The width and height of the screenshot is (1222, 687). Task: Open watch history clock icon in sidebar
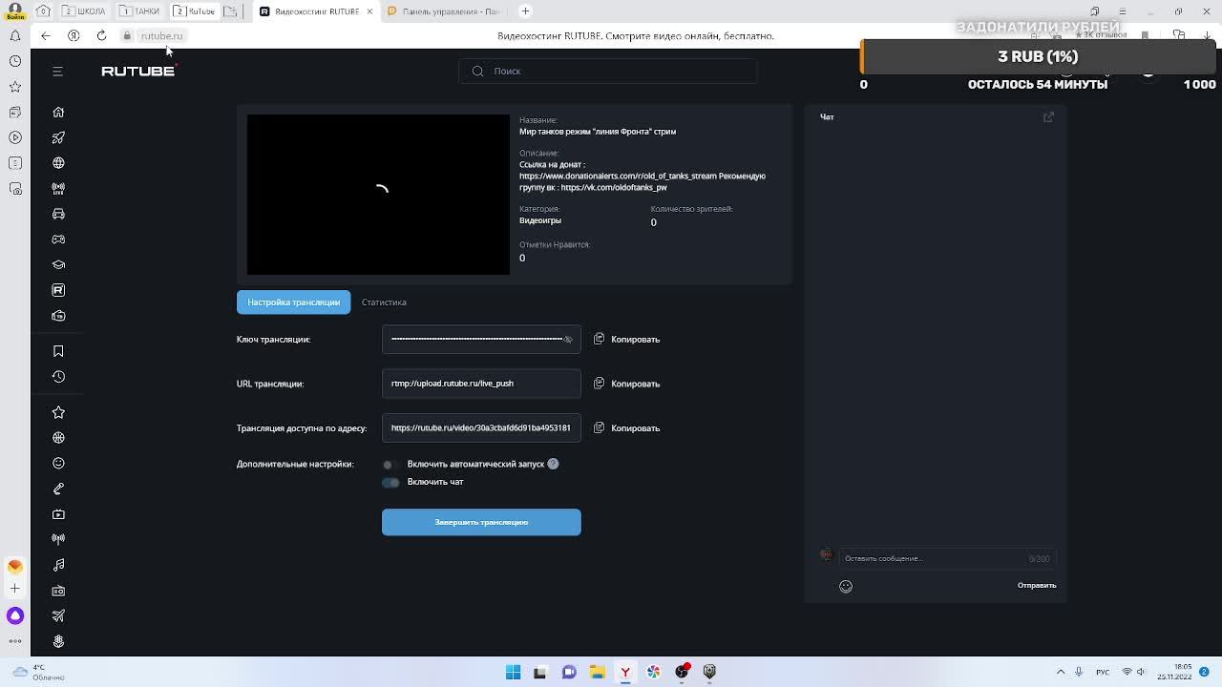click(58, 377)
